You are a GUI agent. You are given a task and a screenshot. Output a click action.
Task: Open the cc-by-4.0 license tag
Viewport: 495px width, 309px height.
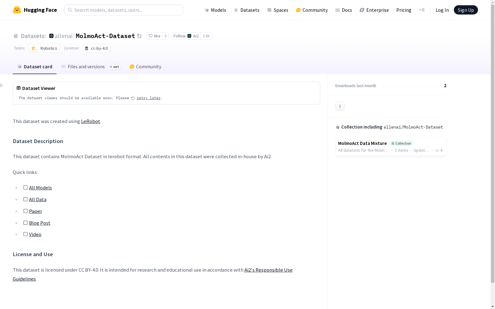[97, 48]
